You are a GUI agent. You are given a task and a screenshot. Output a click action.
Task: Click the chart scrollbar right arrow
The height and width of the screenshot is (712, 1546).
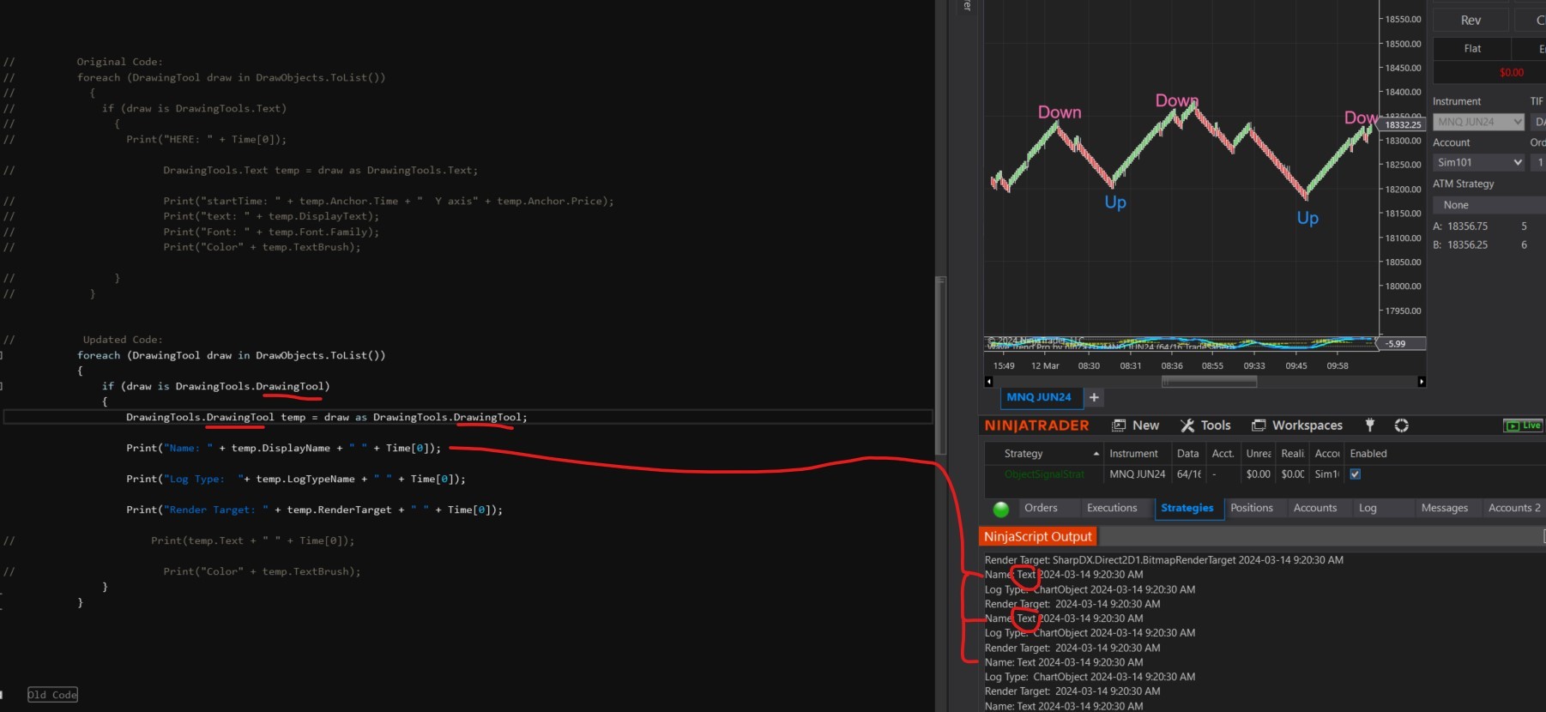point(1422,382)
